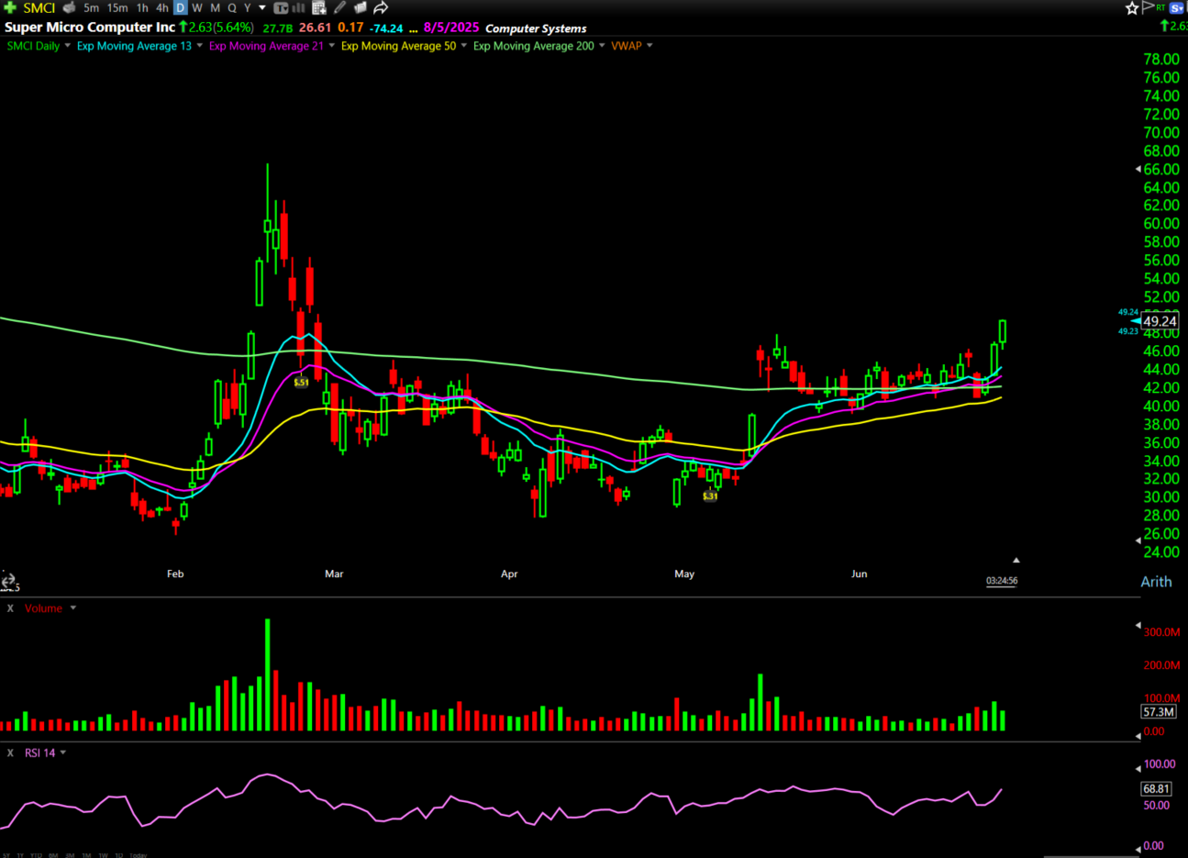Screen dimensions: 1188x858
Task: Open the RSI 14 indicator dropdown
Action: point(63,752)
